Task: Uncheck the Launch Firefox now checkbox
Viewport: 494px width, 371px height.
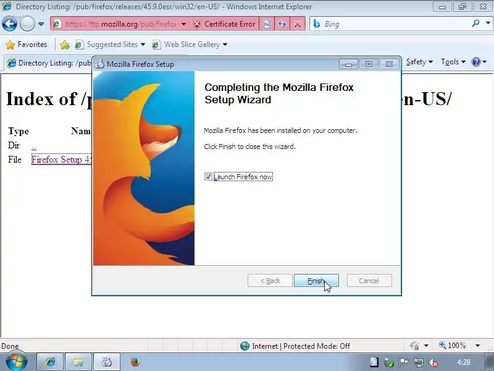Action: pos(208,177)
